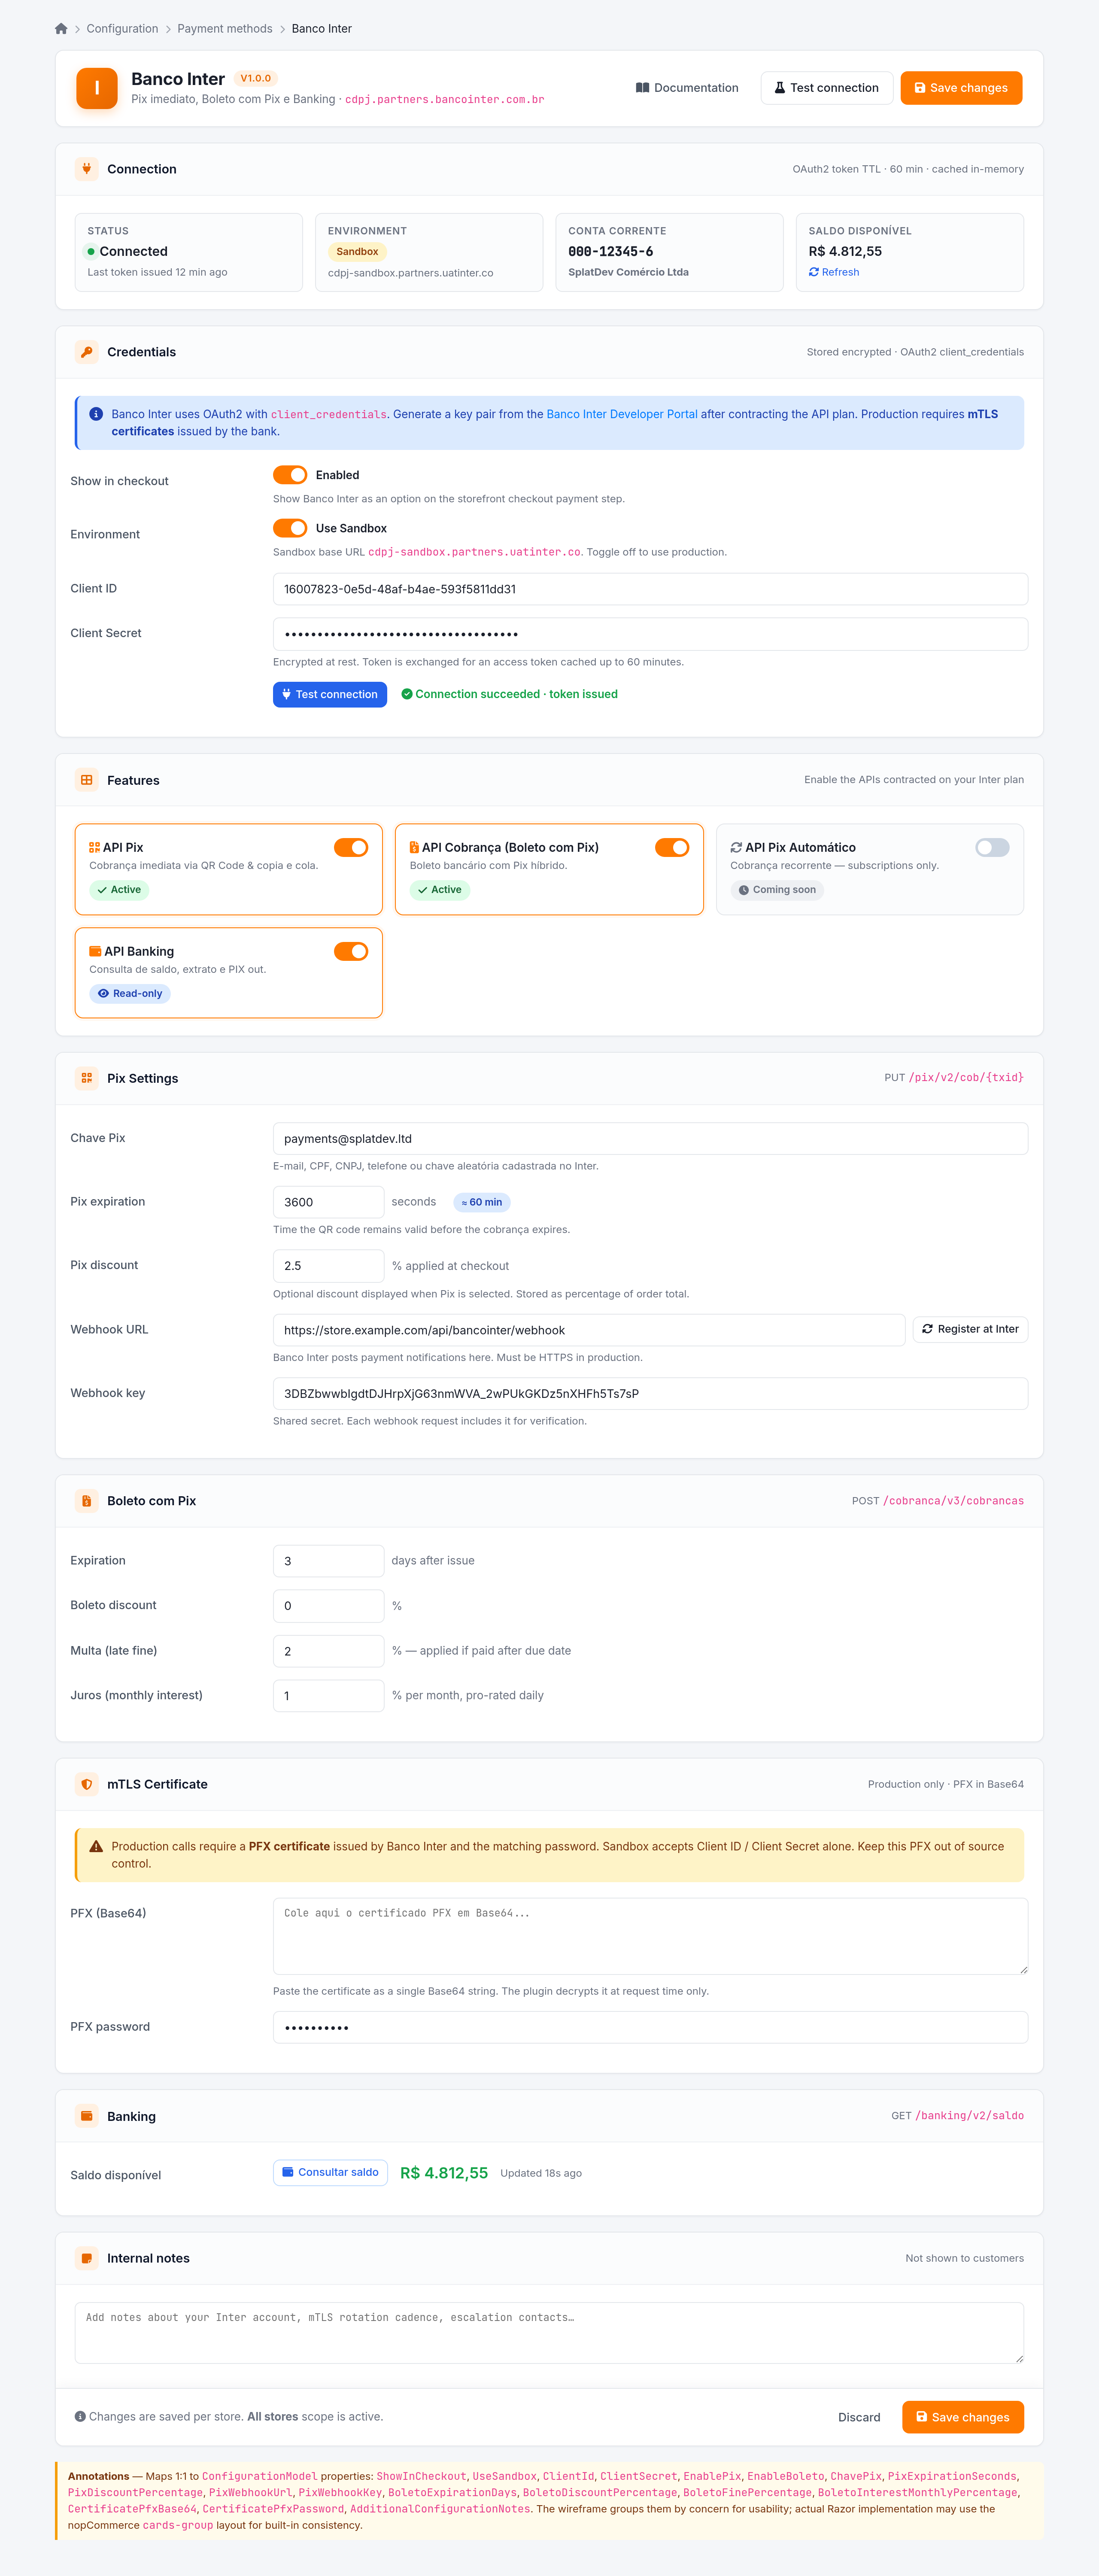Click the PFX (Base64) textarea
Viewport: 1099px width, 2576px height.
click(650, 1936)
